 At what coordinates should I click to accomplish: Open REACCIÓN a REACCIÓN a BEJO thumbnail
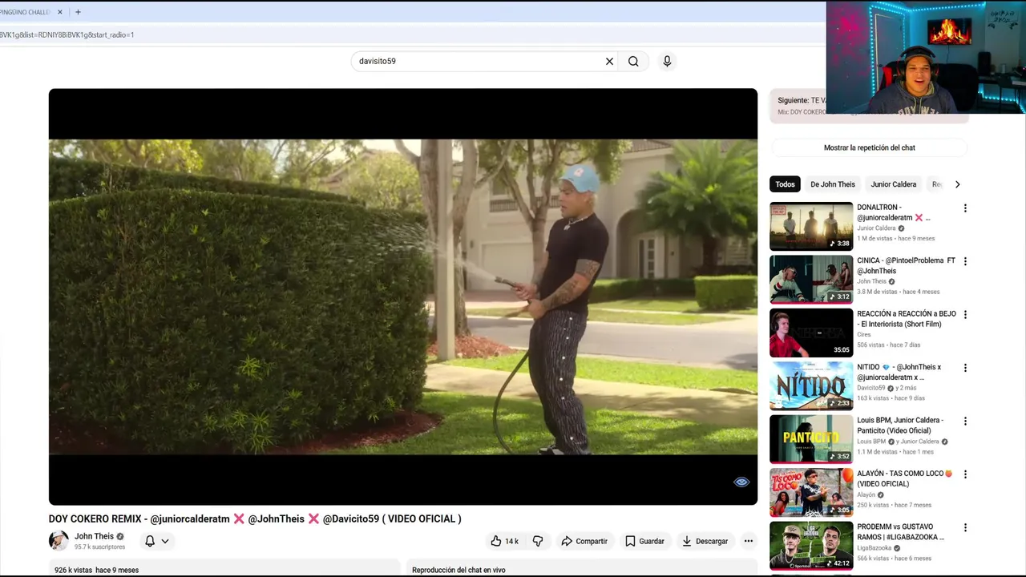[811, 333]
